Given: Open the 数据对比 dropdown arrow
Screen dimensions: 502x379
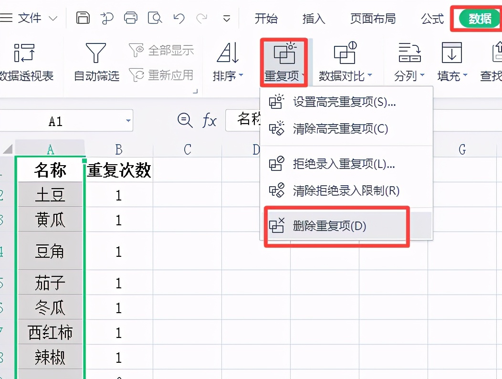Looking at the screenshot, I should click(370, 75).
